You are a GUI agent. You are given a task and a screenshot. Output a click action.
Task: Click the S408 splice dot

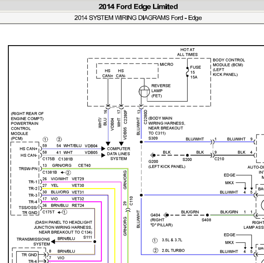207,215
